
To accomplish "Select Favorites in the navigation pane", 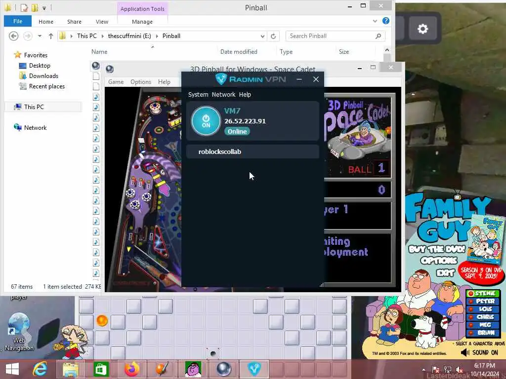I will 36,55.
